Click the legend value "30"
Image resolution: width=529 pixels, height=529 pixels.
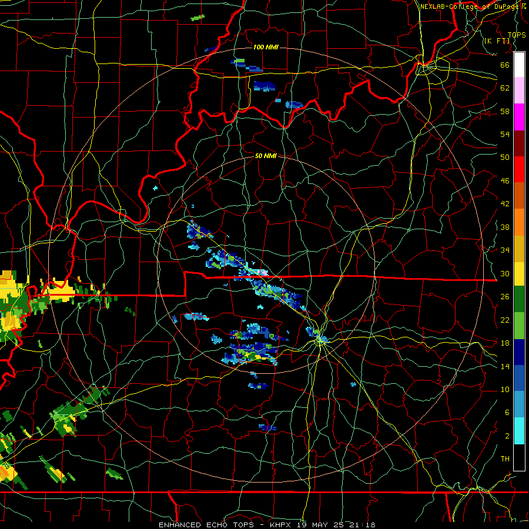pyautogui.click(x=505, y=273)
